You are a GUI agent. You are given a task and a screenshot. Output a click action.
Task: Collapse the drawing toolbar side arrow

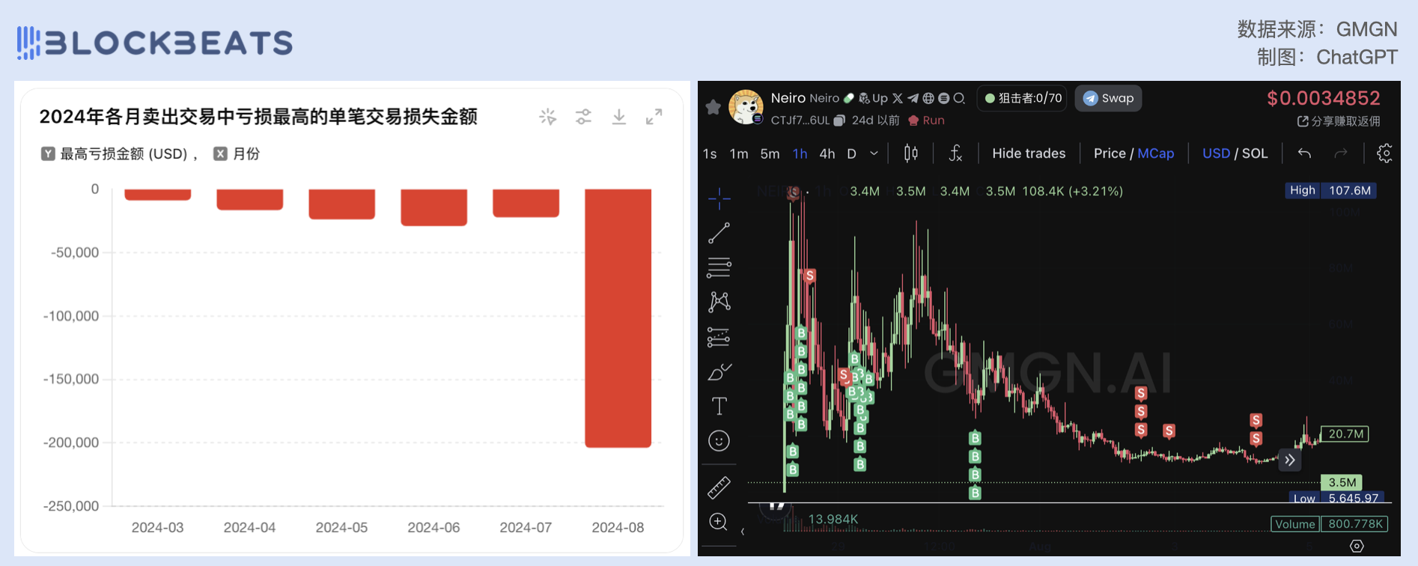click(742, 532)
